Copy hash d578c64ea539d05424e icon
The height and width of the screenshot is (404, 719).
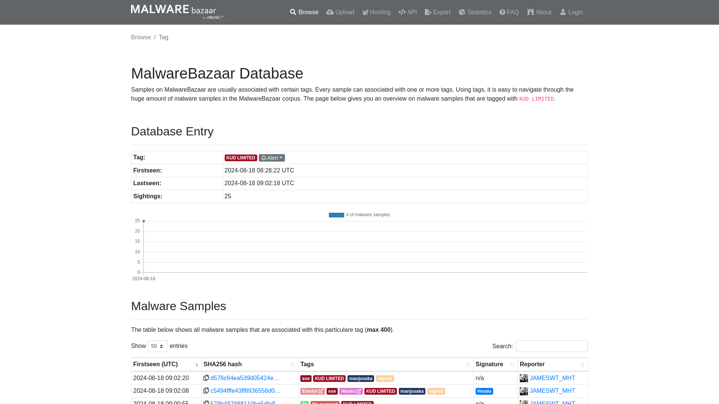coord(206,378)
